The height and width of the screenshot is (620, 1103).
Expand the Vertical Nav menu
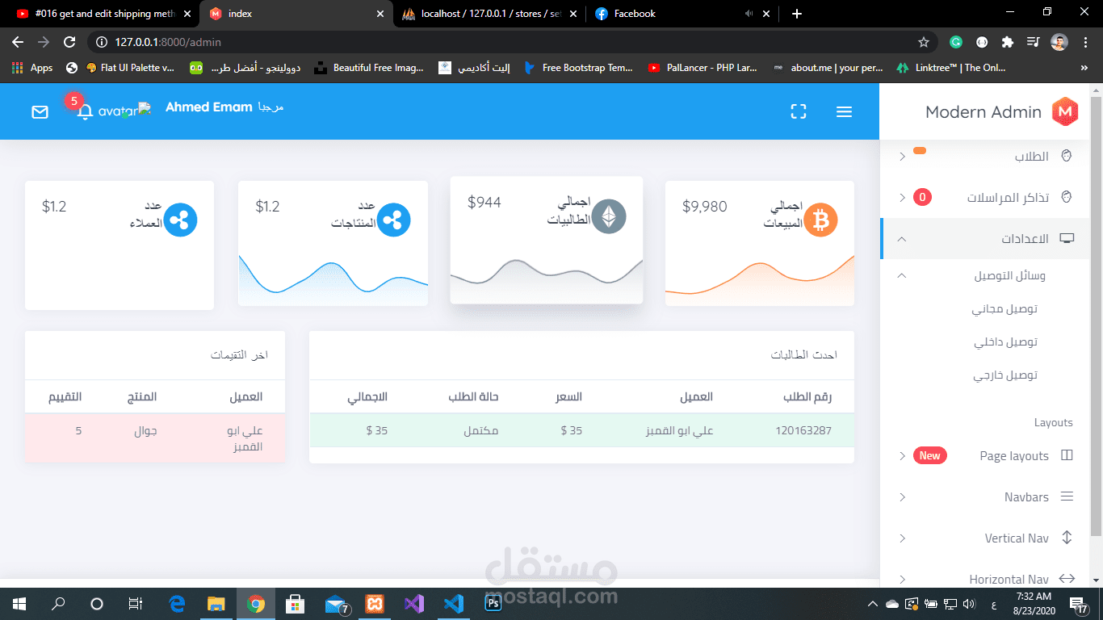[902, 538]
